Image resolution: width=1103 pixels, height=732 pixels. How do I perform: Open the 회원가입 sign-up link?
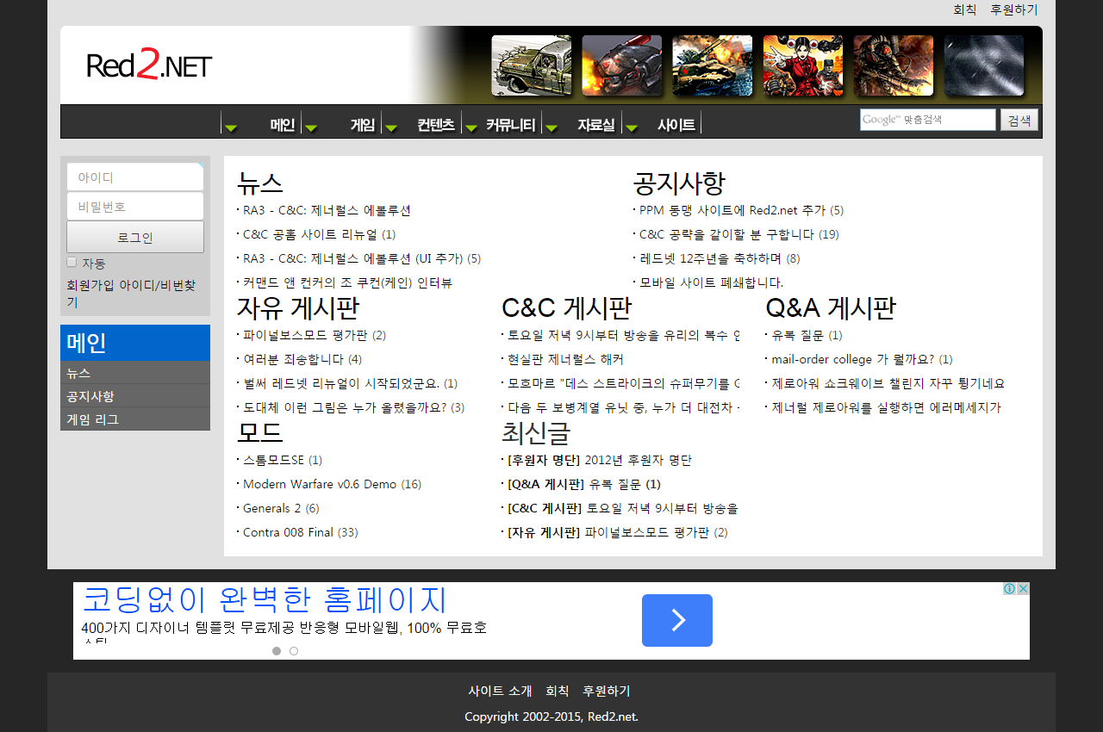(91, 285)
